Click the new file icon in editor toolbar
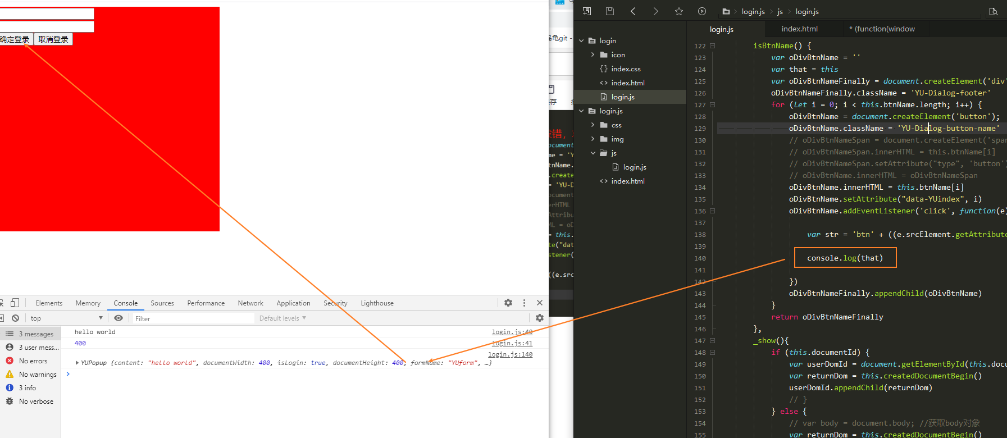Viewport: 1007px width, 438px height. (587, 11)
